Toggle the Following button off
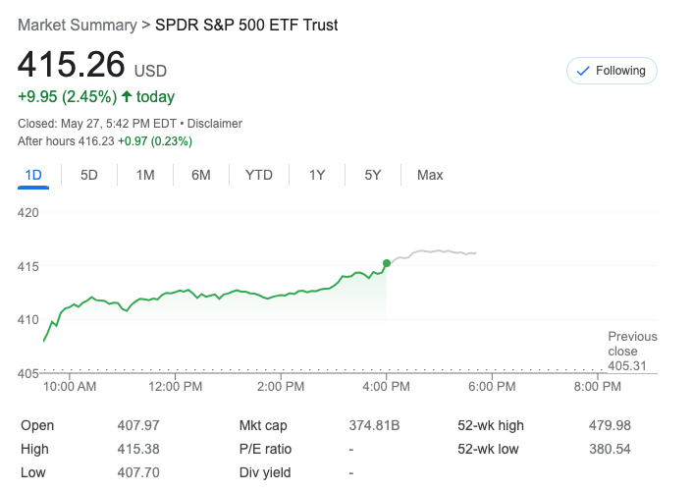The height and width of the screenshot is (491, 693). 612,71
